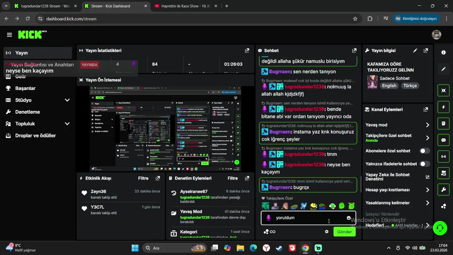
Task: Open the browser tab list dropdown
Action: (x=6, y=6)
